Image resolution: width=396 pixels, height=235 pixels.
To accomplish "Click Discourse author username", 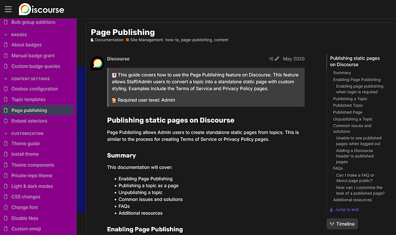I will pos(118,58).
